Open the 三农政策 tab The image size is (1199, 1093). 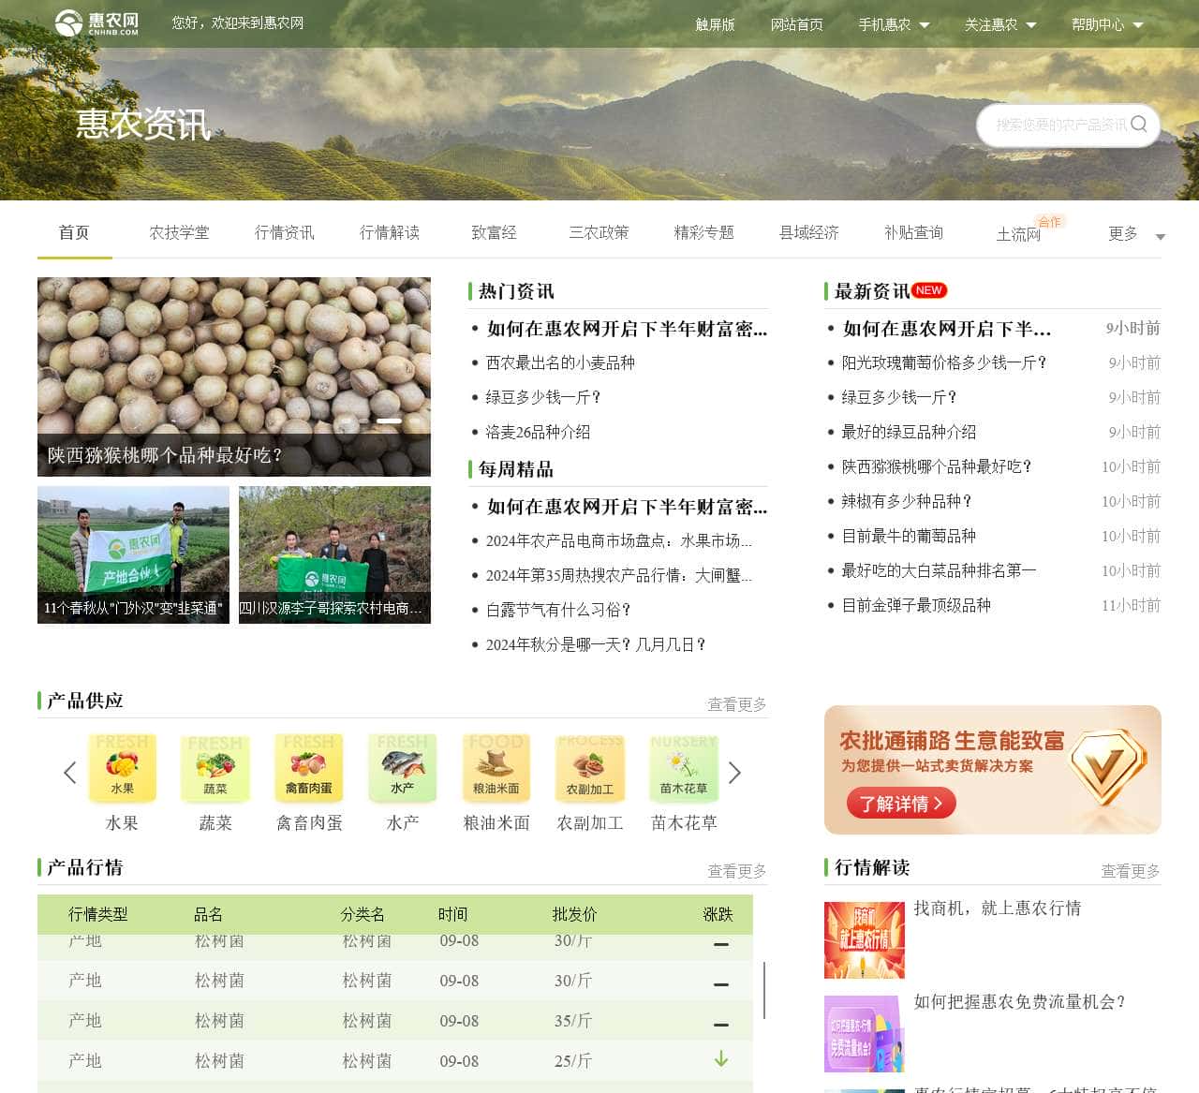click(599, 232)
